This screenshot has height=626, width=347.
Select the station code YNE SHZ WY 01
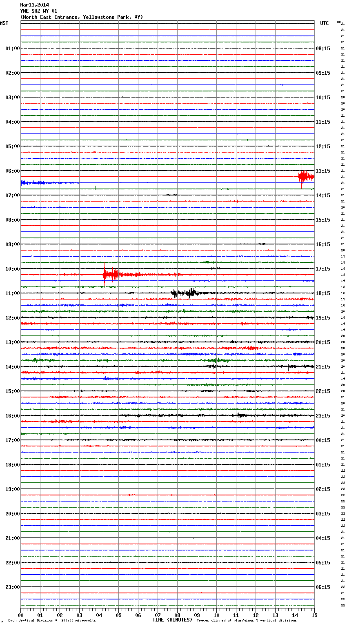(39, 11)
